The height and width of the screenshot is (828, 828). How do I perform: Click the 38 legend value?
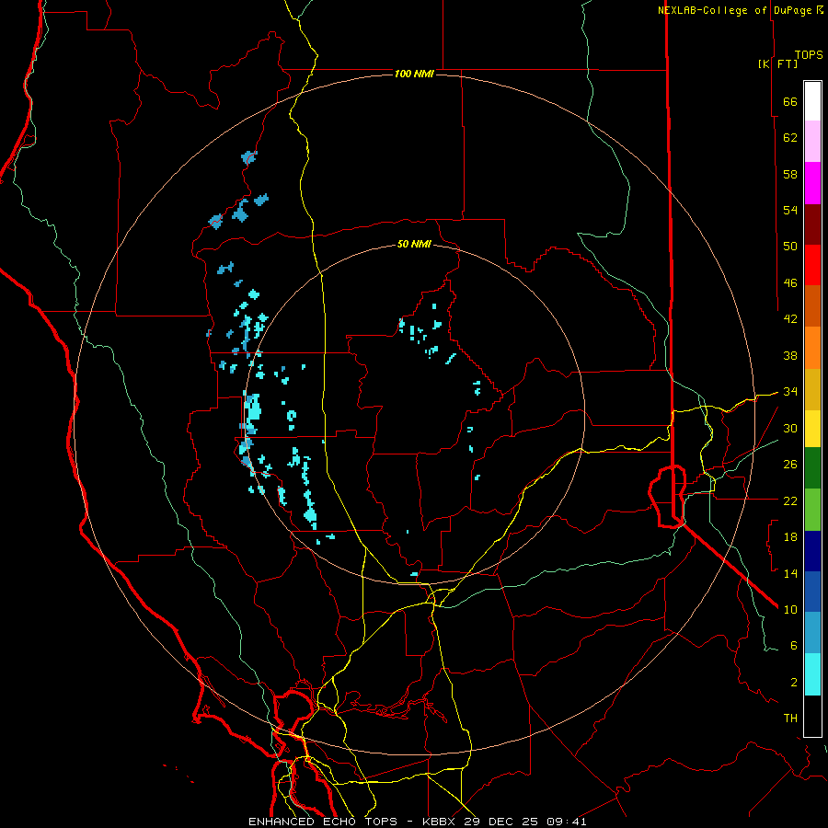pos(790,355)
